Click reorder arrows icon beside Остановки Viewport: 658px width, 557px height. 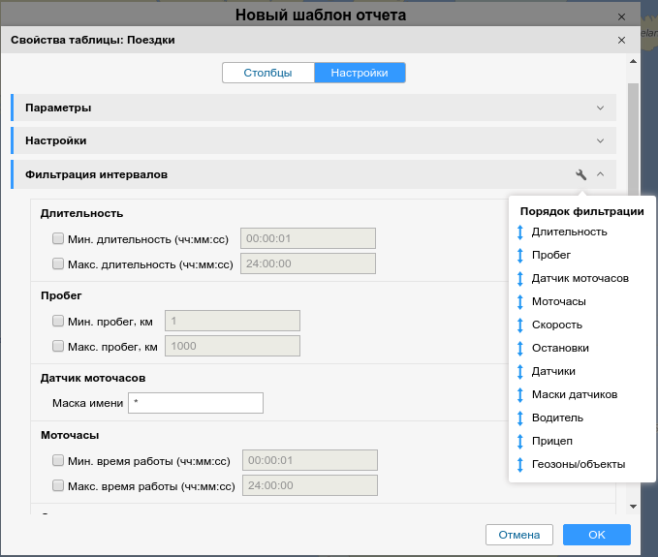coord(519,349)
